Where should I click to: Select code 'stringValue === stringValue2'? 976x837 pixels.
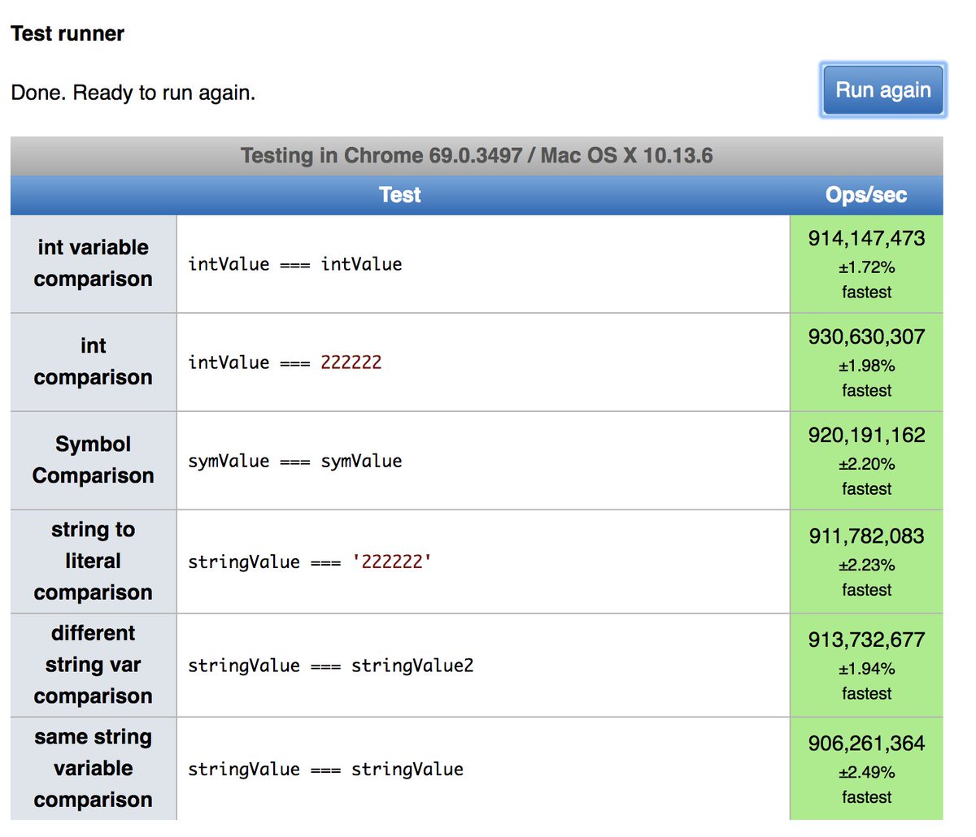pos(331,666)
